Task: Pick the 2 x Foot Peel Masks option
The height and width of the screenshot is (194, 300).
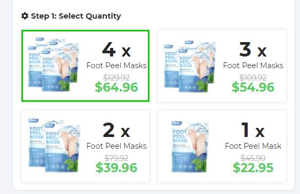Action: (x=85, y=146)
